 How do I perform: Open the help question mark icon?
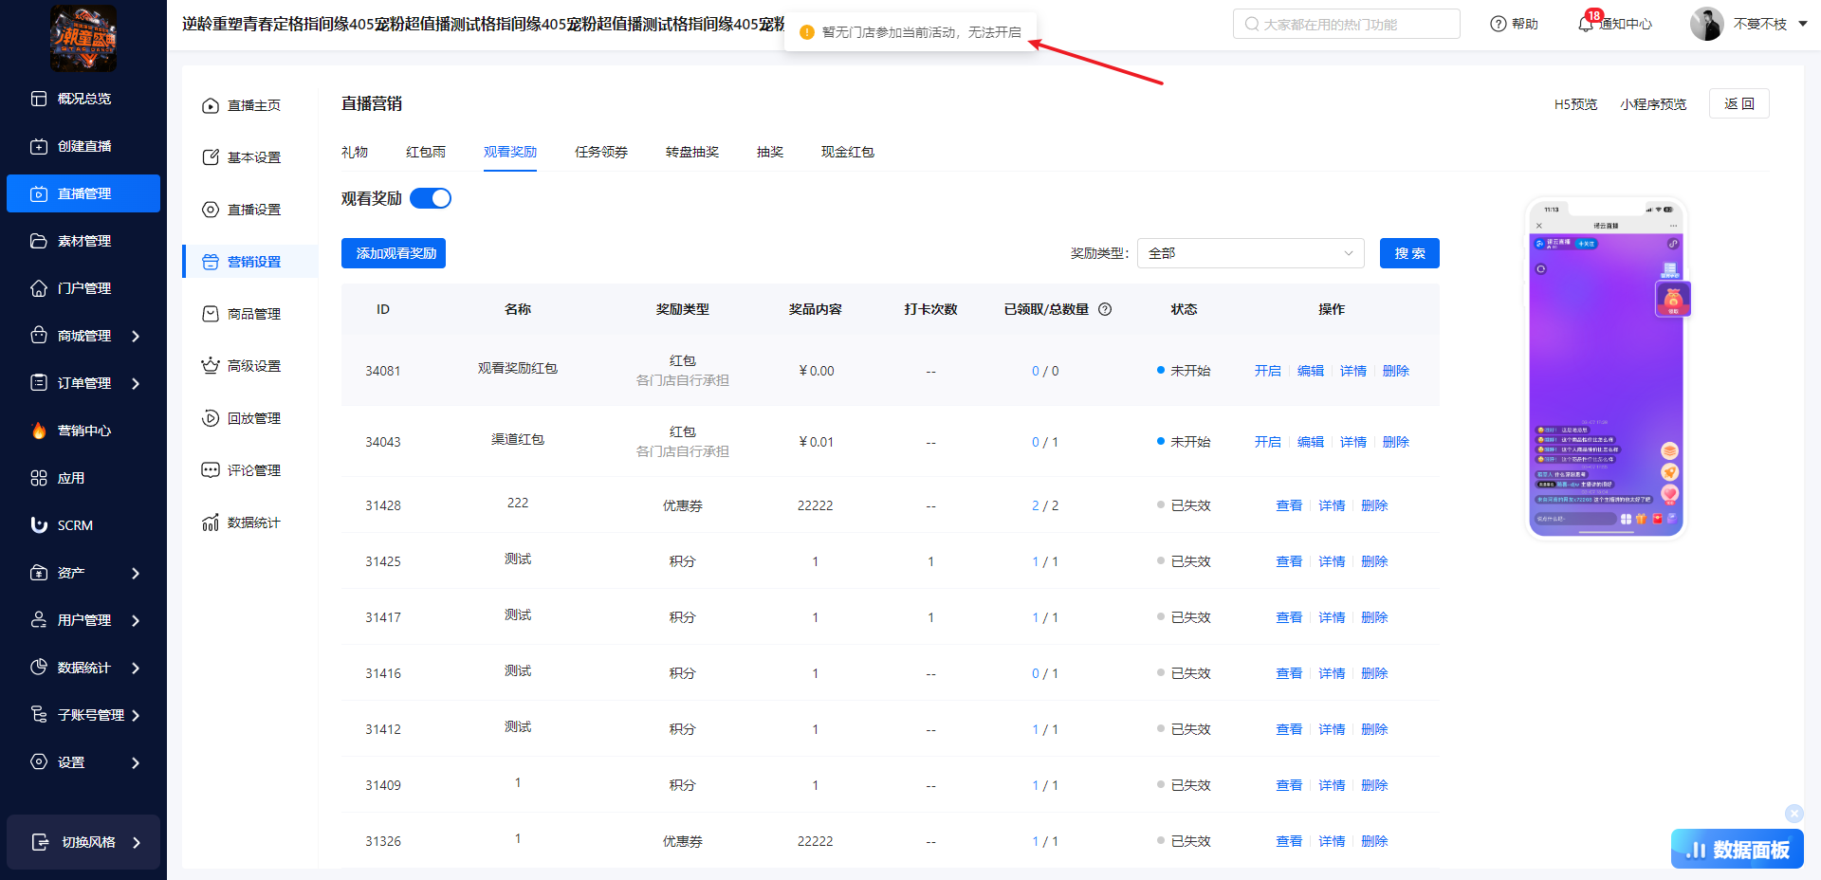pyautogui.click(x=1499, y=24)
